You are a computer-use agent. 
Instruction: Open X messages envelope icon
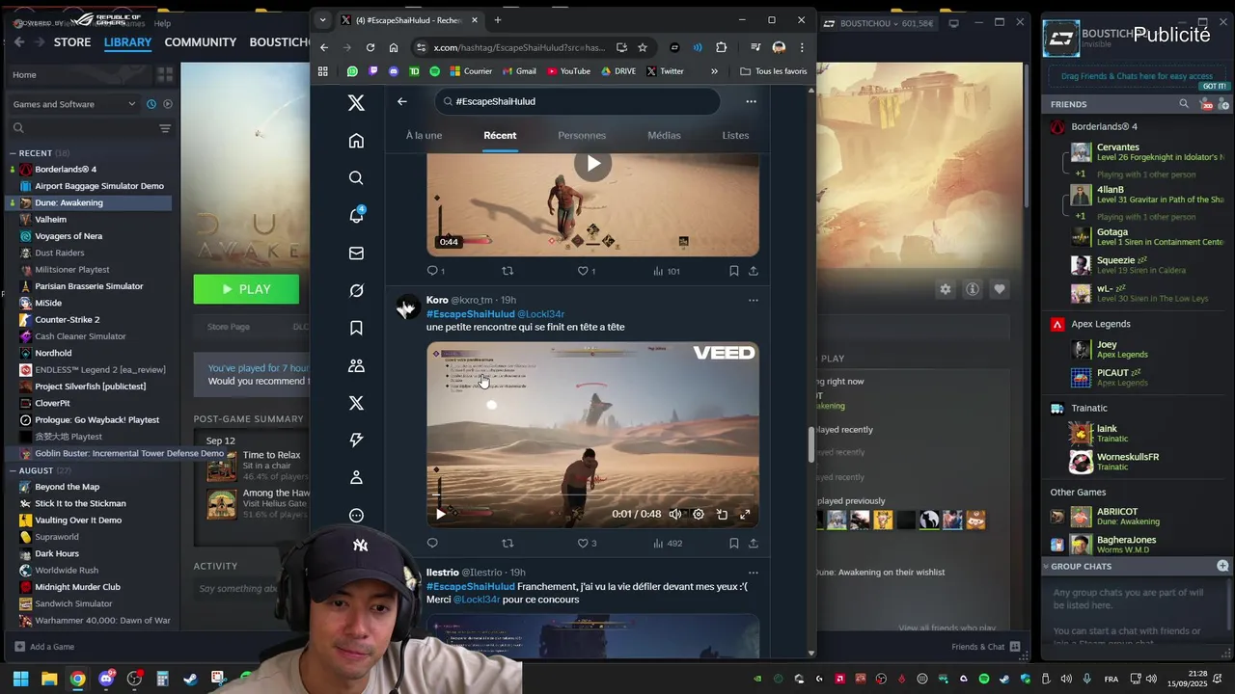point(356,253)
